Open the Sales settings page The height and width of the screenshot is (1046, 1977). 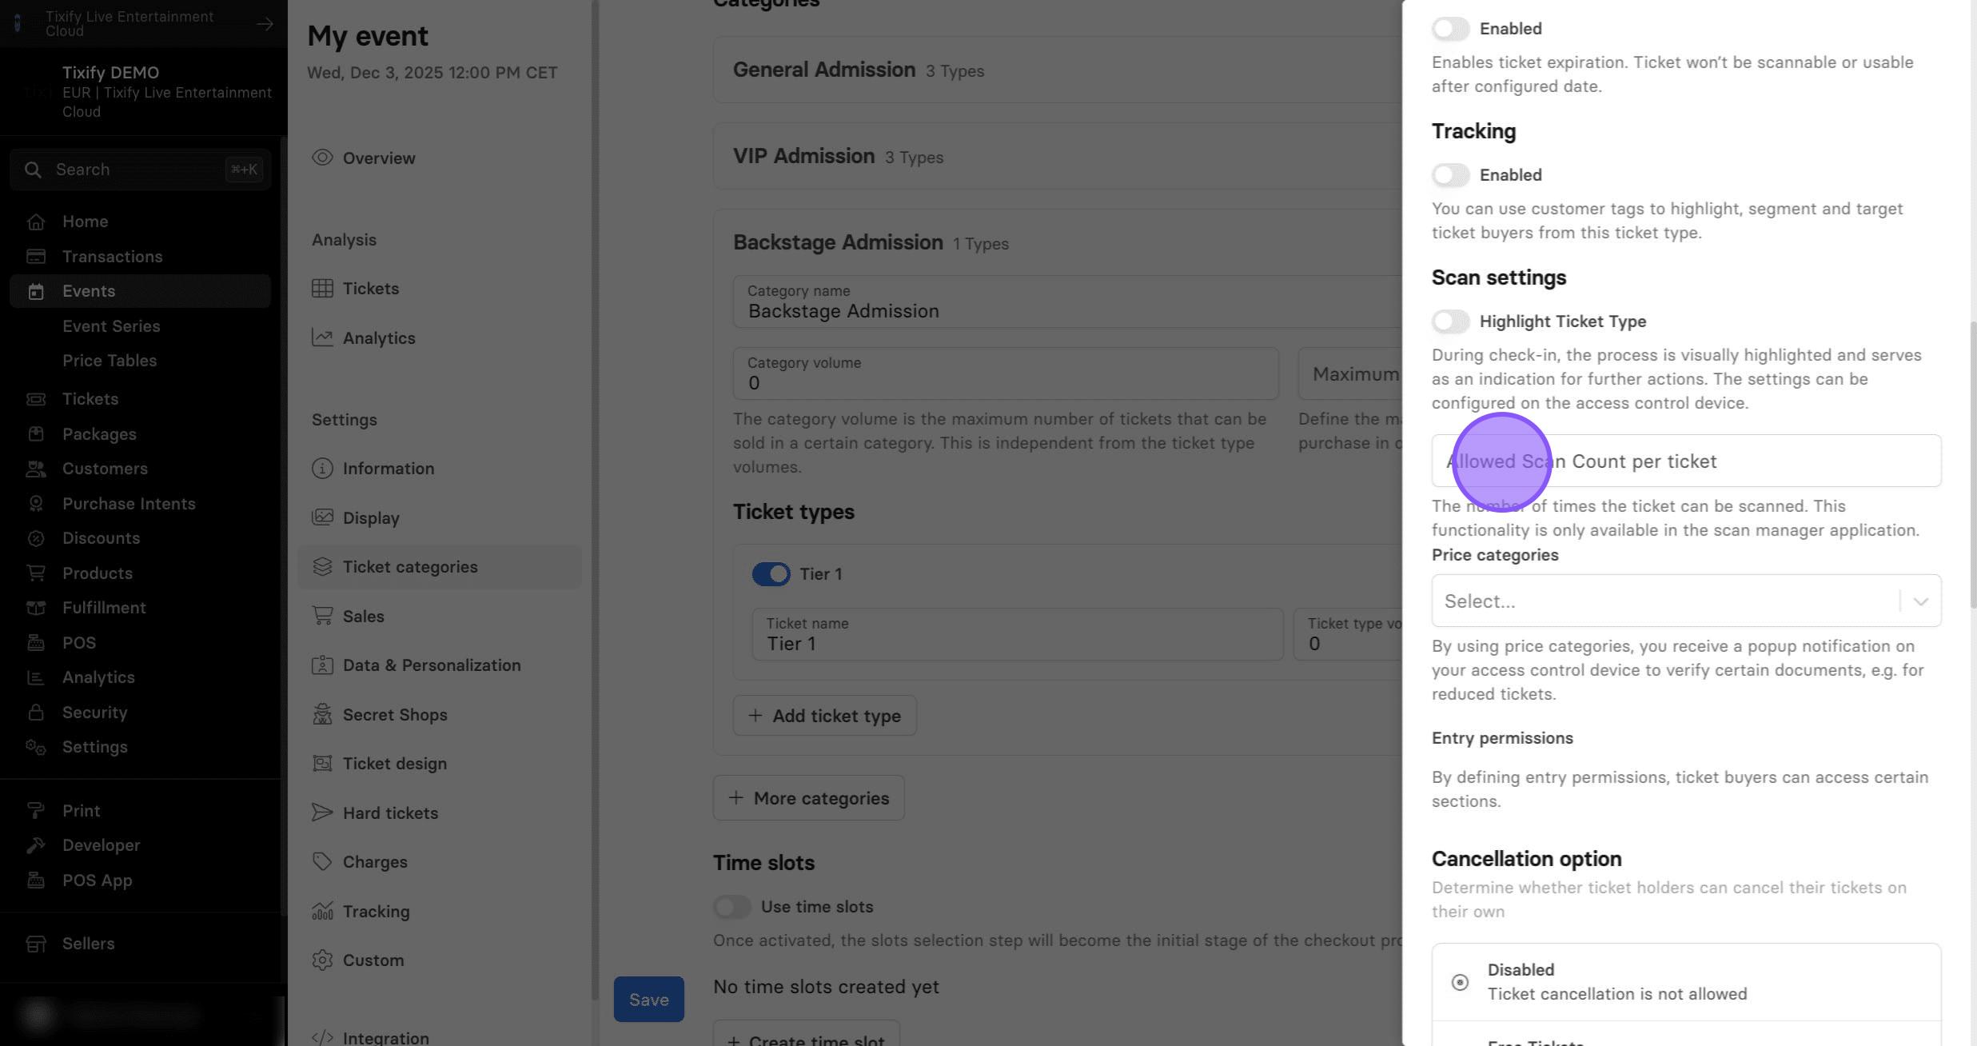pos(440,617)
